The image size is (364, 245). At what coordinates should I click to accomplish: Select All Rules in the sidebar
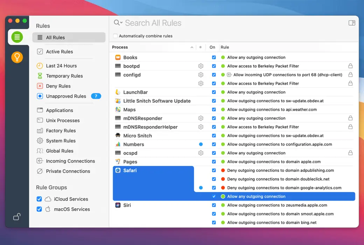click(x=69, y=37)
